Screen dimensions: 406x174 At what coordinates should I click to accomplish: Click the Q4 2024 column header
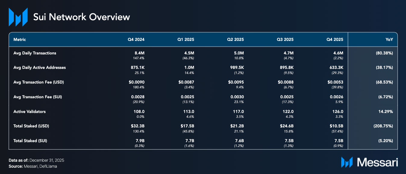pyautogui.click(x=136, y=39)
